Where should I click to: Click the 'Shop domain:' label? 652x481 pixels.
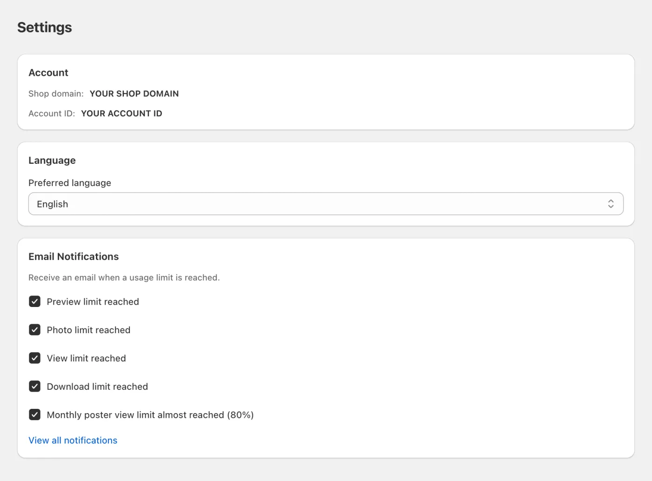coord(56,94)
